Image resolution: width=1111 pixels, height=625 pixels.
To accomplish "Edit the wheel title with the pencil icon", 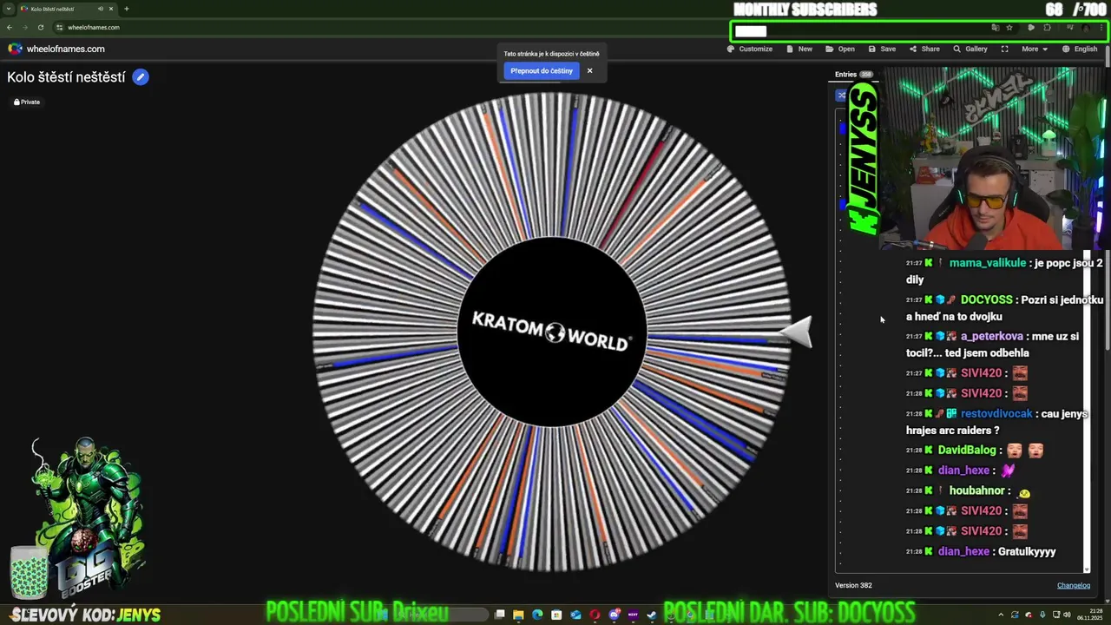I will click(141, 77).
